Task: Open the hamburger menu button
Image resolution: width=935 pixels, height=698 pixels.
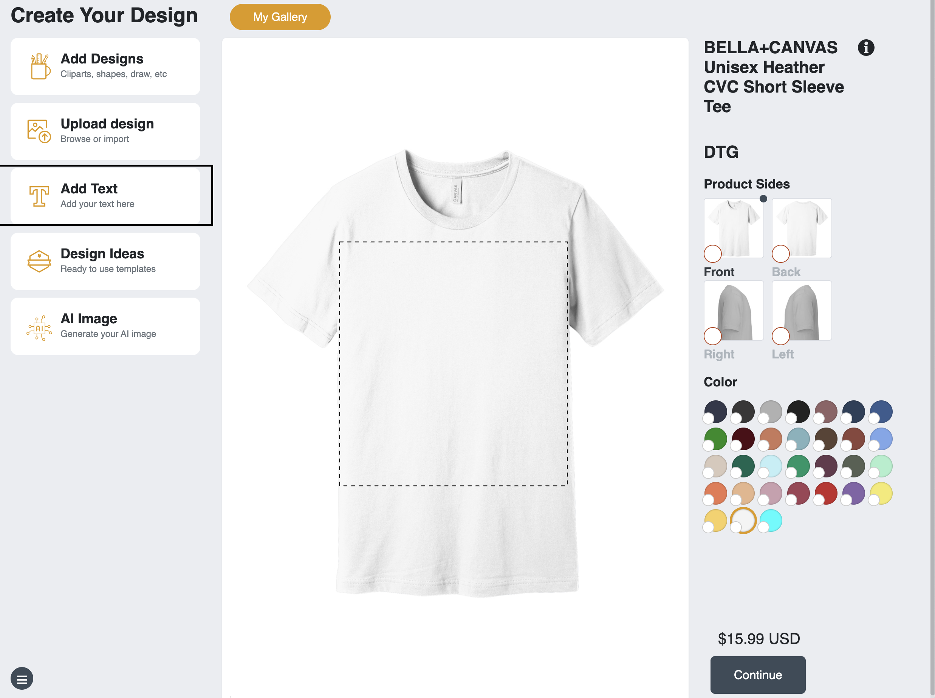Action: click(x=22, y=679)
